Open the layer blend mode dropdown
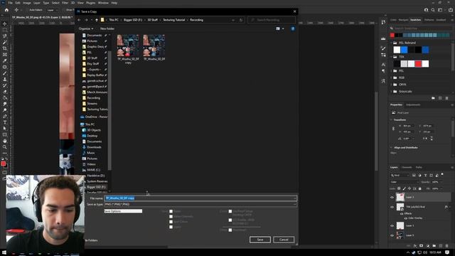455x256 pixels. click(x=405, y=182)
